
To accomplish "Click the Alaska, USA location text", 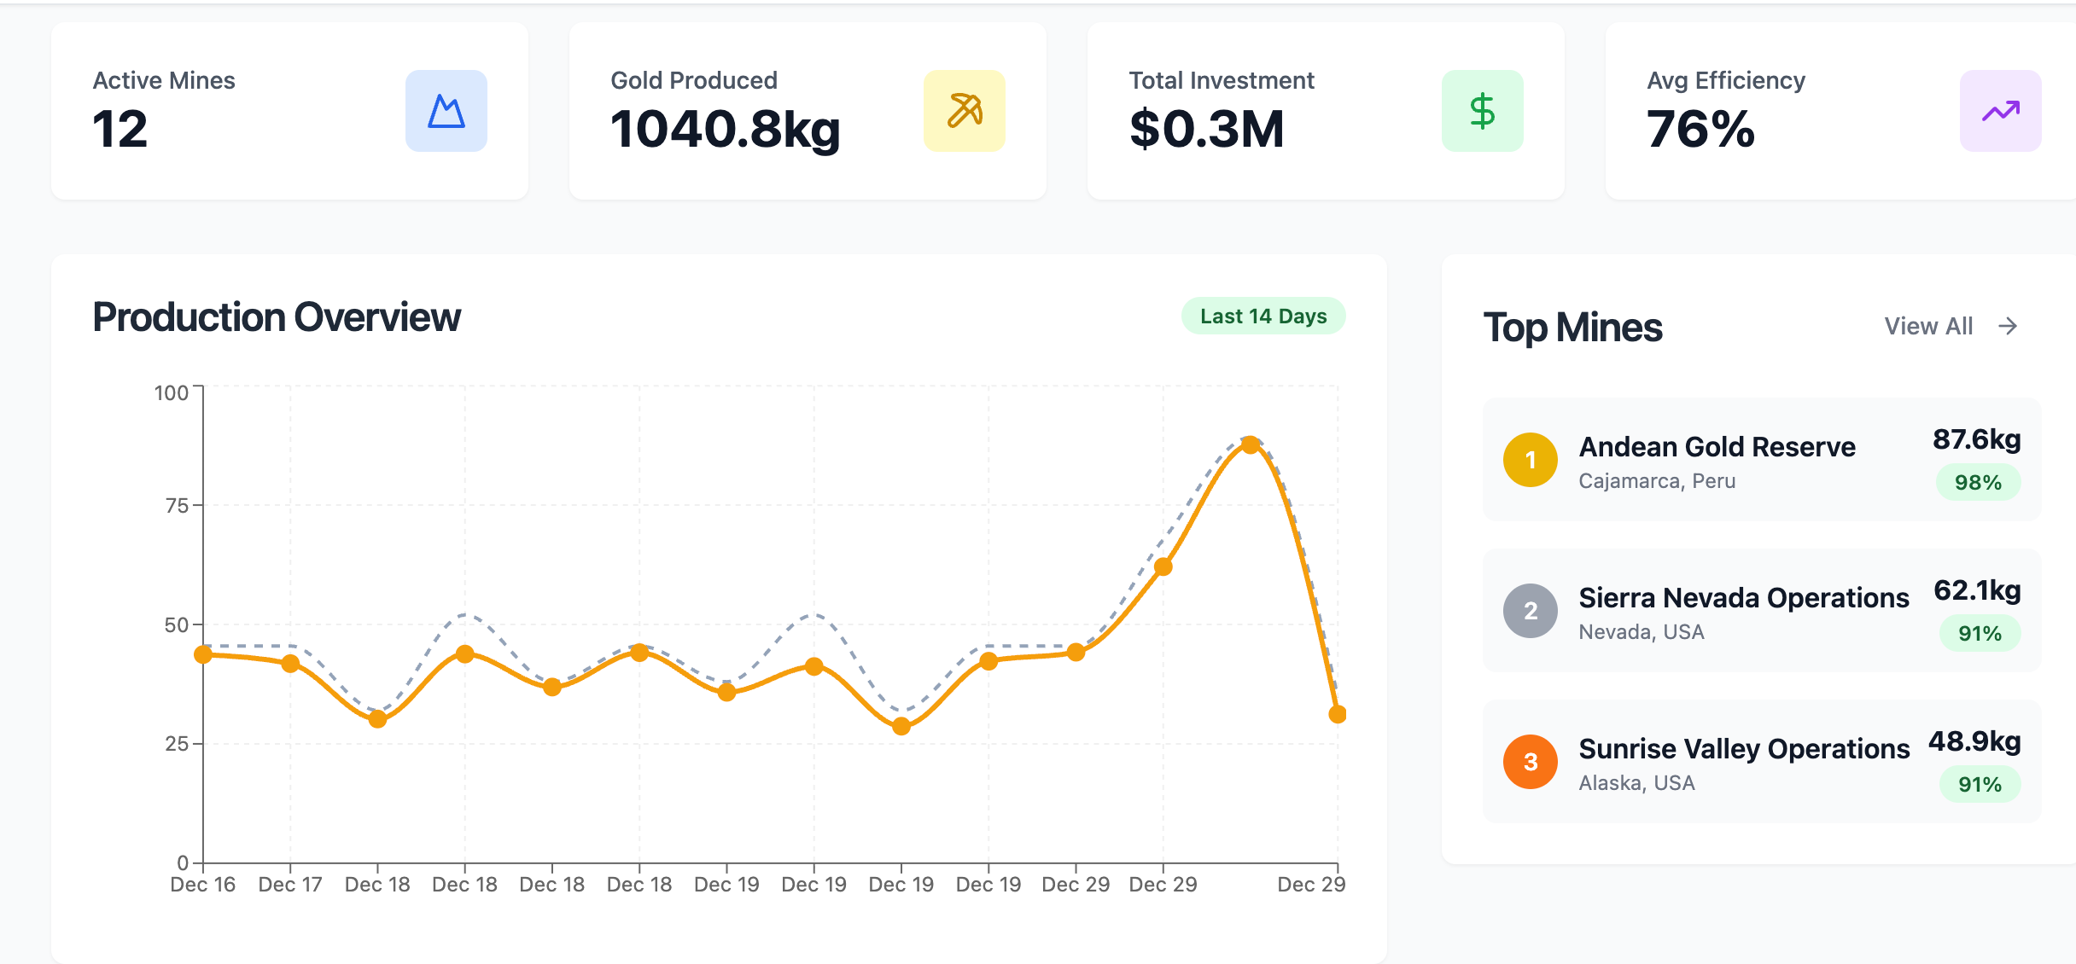I will tap(1636, 783).
